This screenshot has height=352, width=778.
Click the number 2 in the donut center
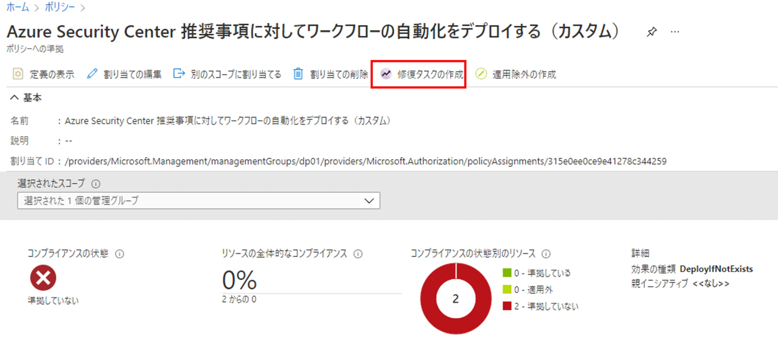point(455,299)
